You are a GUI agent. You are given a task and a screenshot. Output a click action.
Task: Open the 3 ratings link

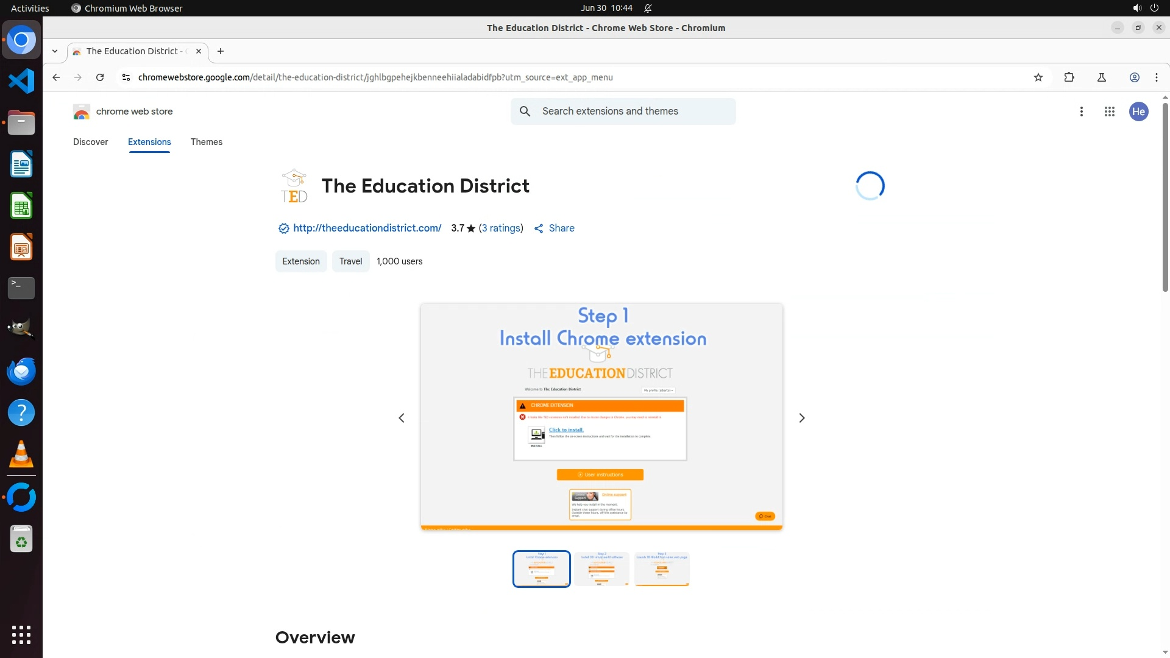[x=501, y=228]
